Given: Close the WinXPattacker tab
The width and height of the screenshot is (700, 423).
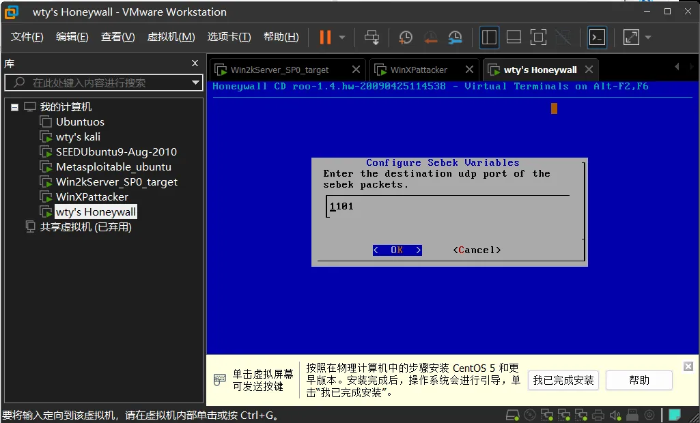Looking at the screenshot, I should click(469, 70).
